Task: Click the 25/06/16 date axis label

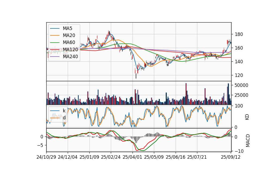Action: (x=176, y=157)
